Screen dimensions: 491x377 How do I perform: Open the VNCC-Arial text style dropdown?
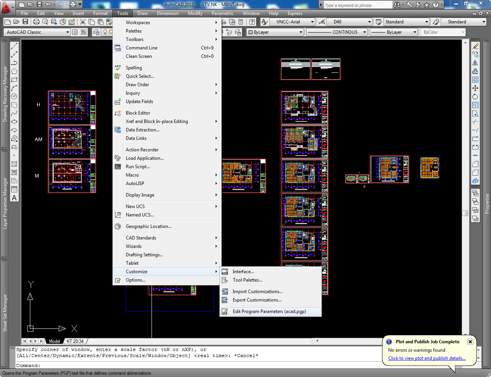pos(313,22)
